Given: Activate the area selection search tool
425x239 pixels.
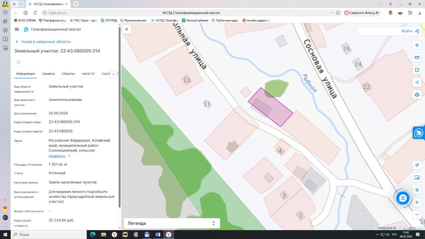Looking at the screenshot, I should click(417, 70).
